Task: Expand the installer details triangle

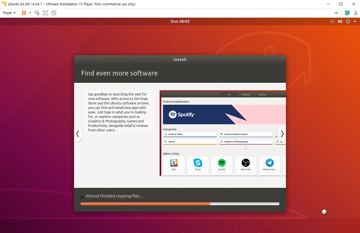Action: pyautogui.click(x=82, y=197)
